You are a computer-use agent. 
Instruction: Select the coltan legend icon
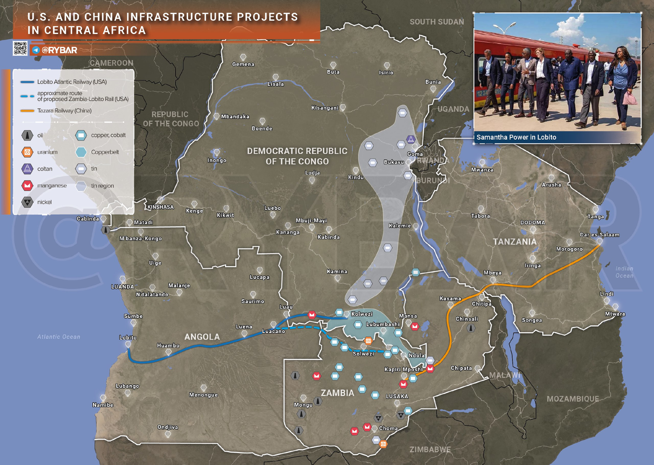pyautogui.click(x=27, y=169)
